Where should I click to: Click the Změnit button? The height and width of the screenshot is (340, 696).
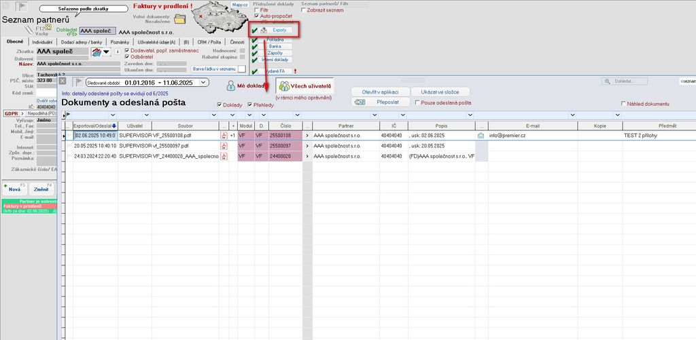(41, 189)
